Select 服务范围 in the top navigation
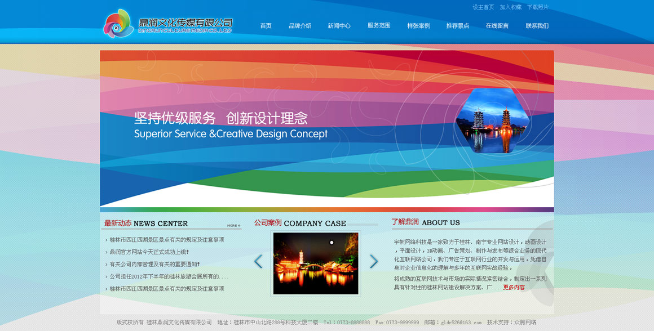654x331 pixels. 379,25
